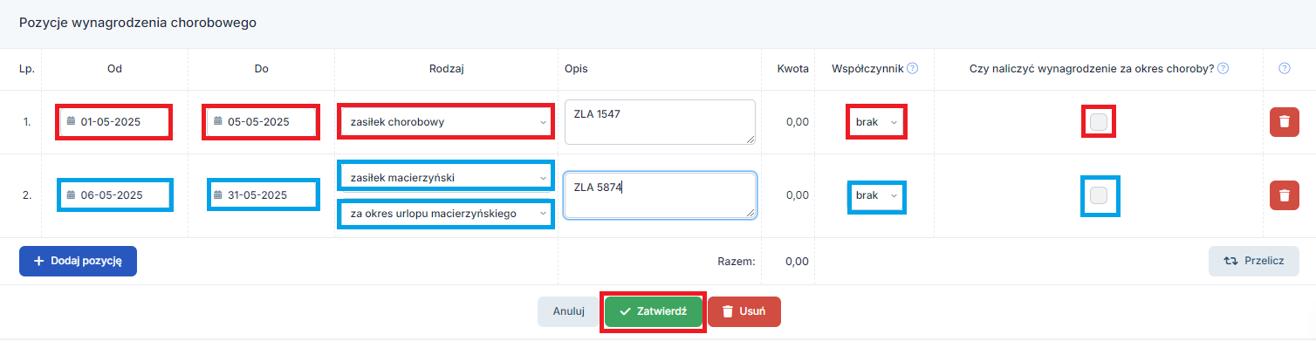1316x341 pixels.
Task: Open 'zasiłek macierzyński' type dropdown
Action: (445, 178)
